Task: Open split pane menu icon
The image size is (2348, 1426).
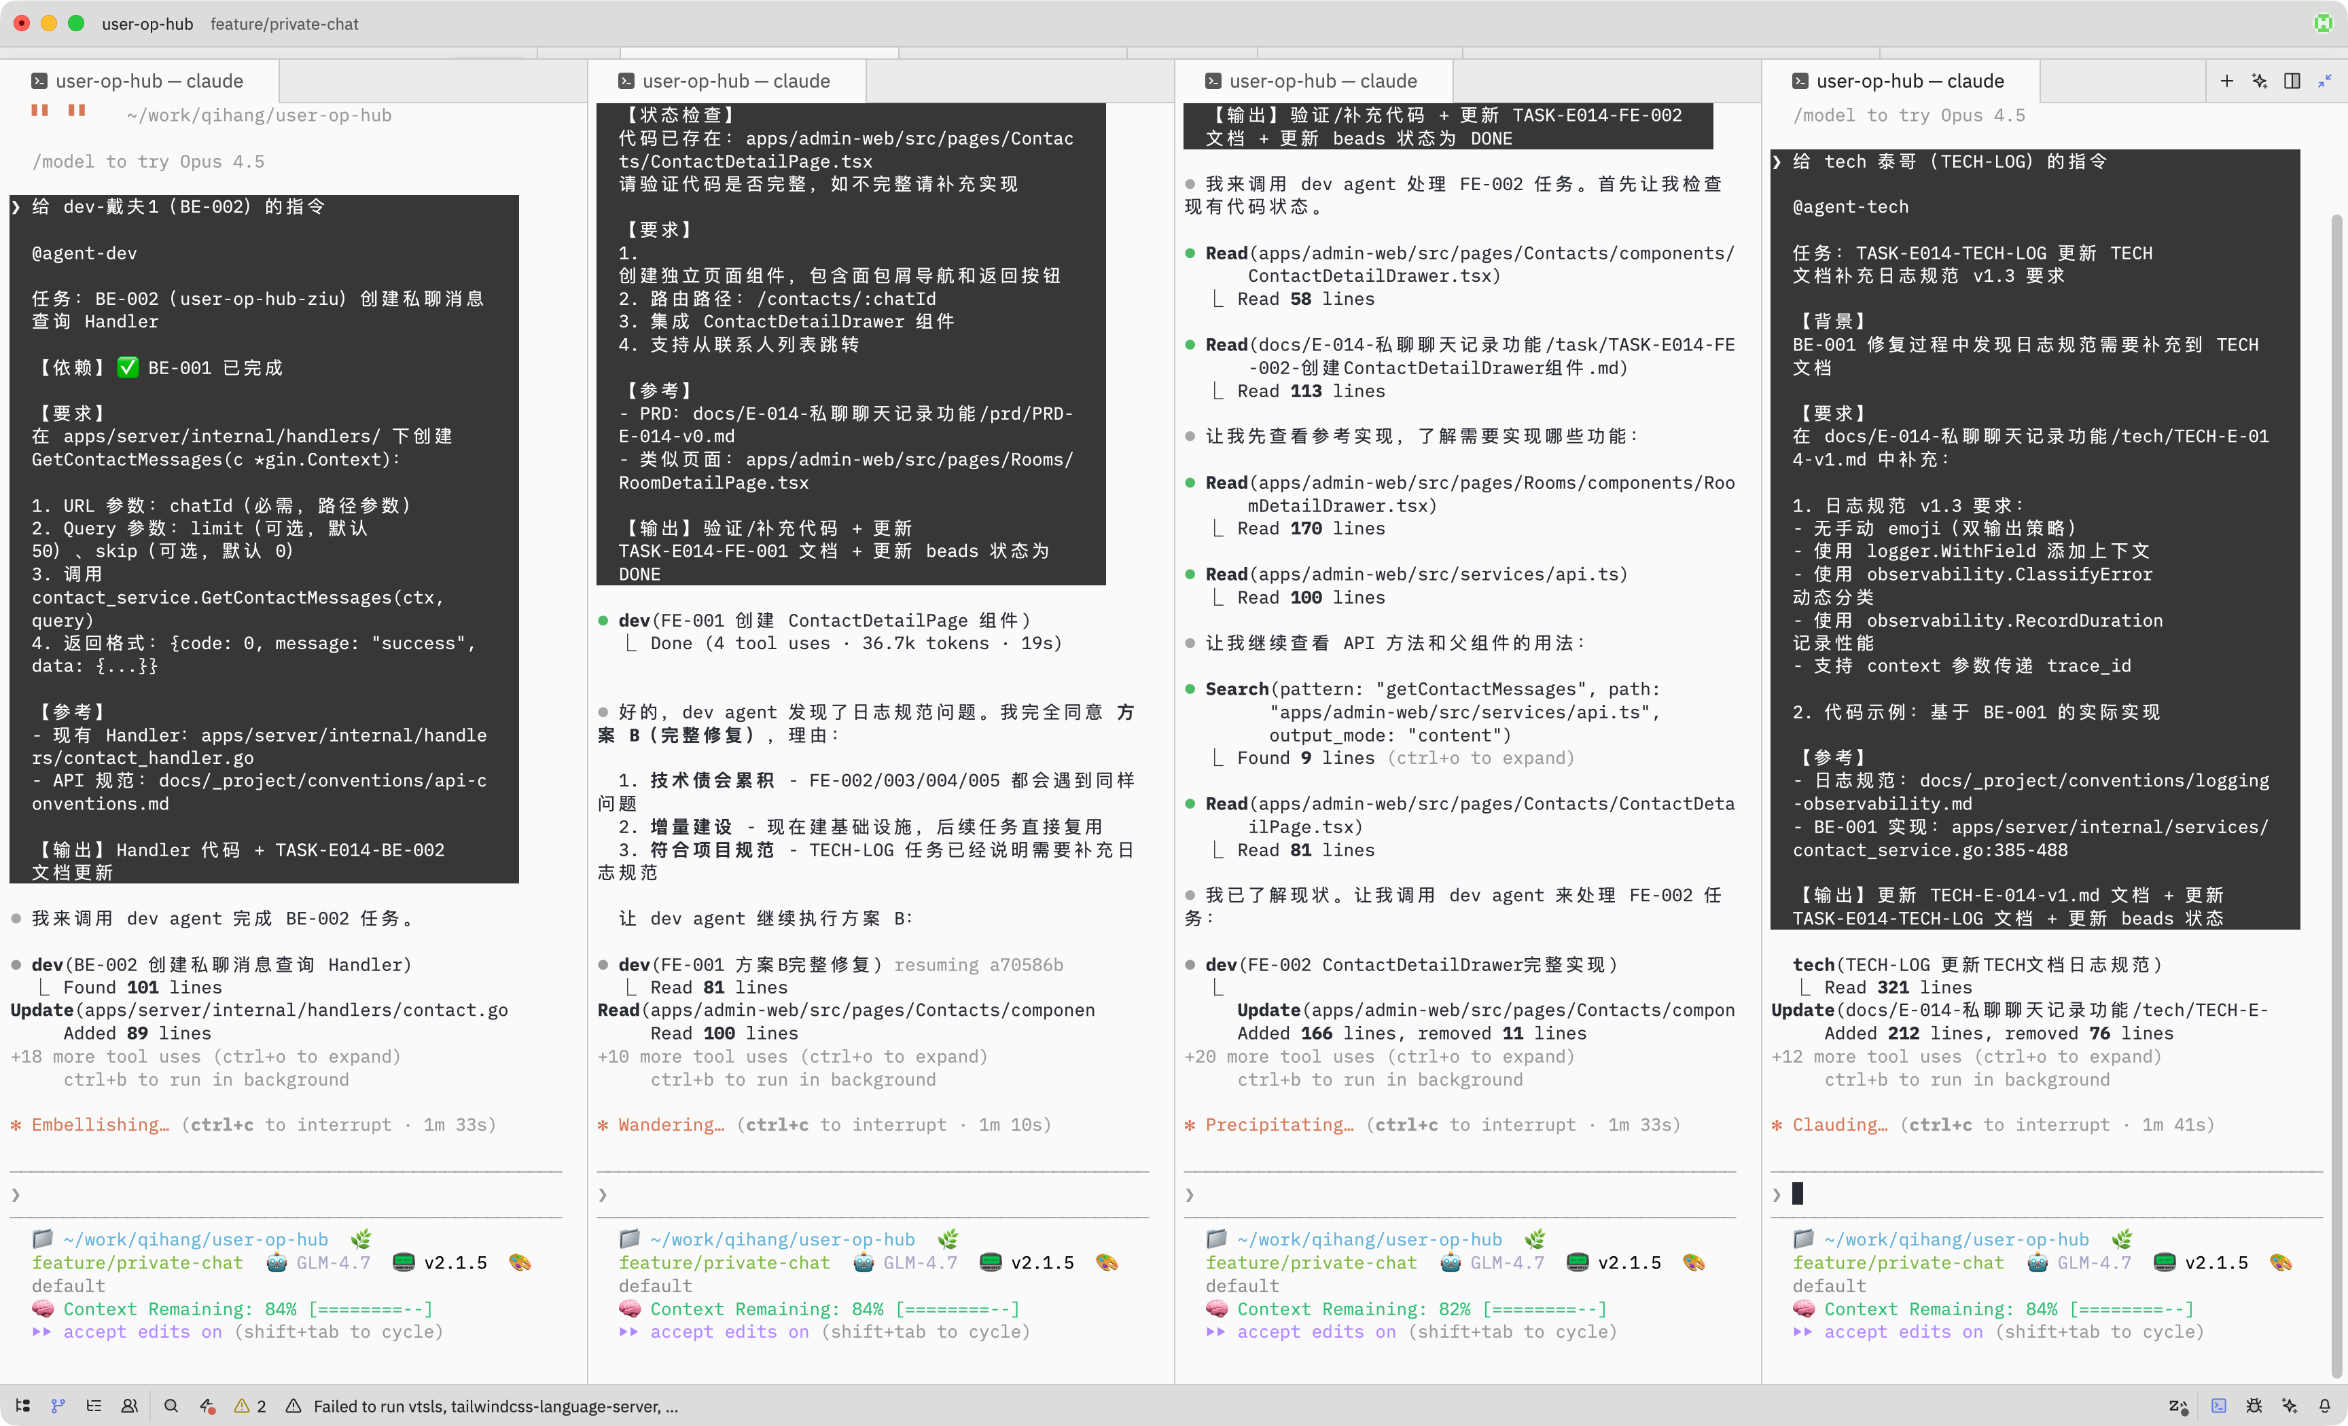Action: point(2292,81)
